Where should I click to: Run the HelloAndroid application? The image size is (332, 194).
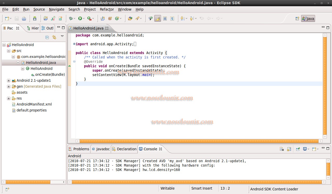(80, 18)
